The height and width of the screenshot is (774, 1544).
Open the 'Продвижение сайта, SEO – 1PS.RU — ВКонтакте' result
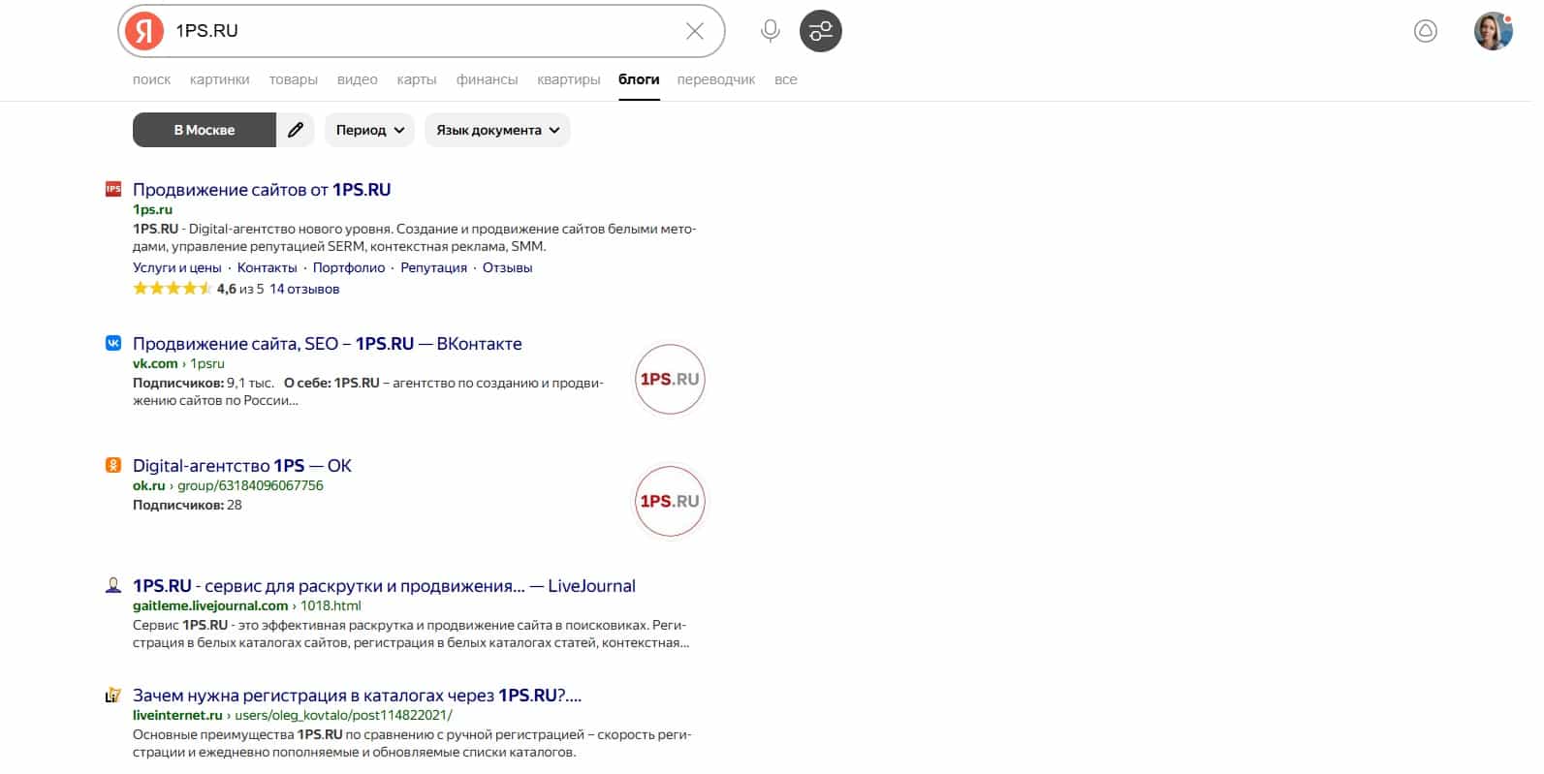pyautogui.click(x=328, y=344)
